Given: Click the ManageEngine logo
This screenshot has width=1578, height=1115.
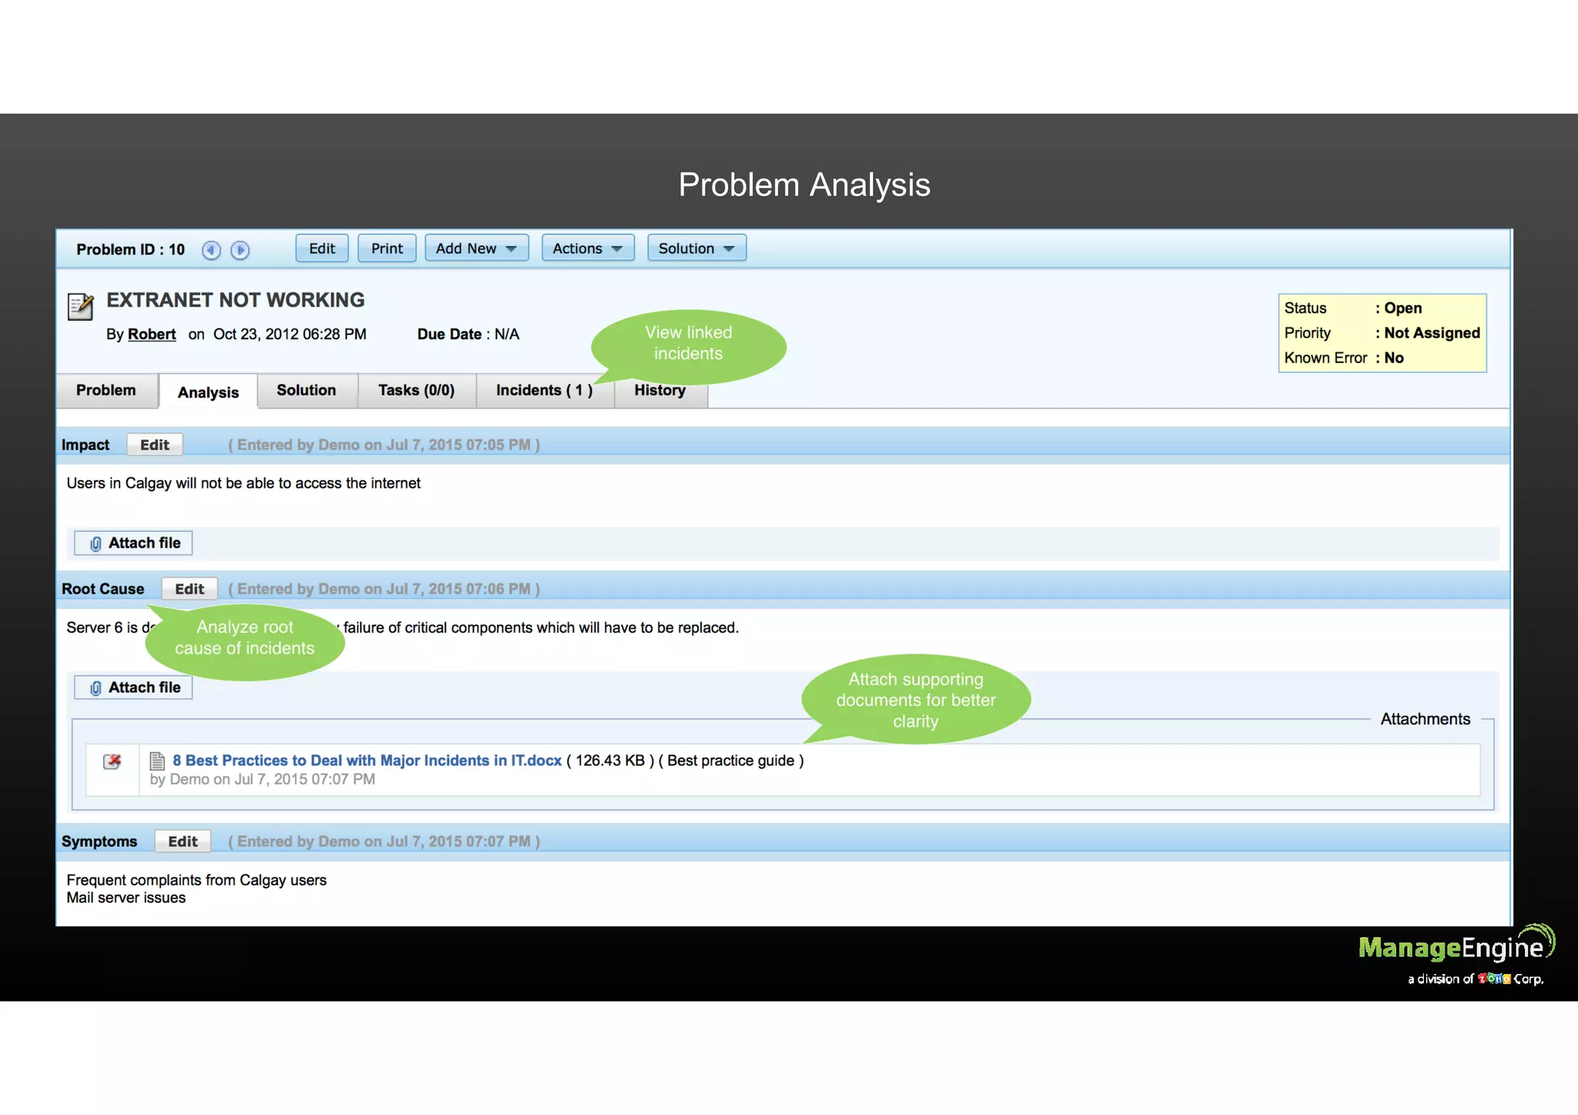Looking at the screenshot, I should point(1456,954).
